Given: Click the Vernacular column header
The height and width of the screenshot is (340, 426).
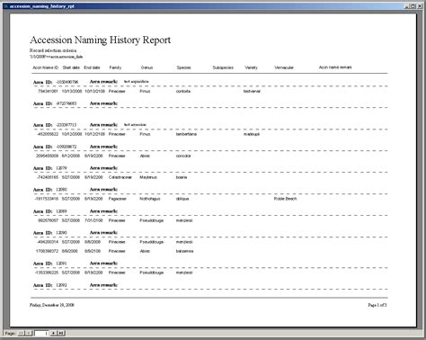Looking at the screenshot, I should coord(284,67).
